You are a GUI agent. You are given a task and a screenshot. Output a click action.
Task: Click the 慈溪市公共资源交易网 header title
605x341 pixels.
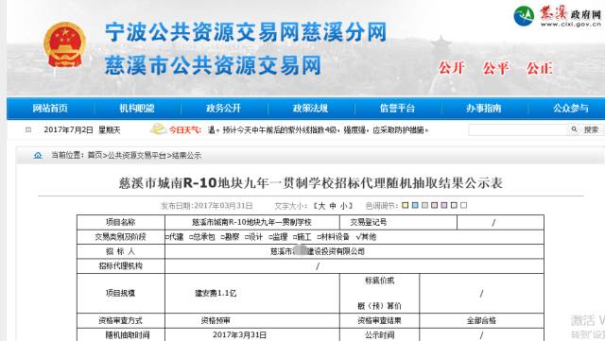213,65
